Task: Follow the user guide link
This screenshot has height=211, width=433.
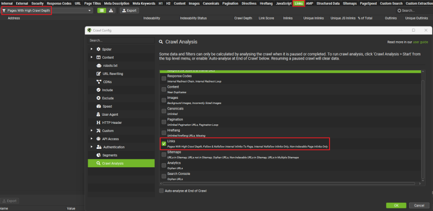Action: click(420, 42)
